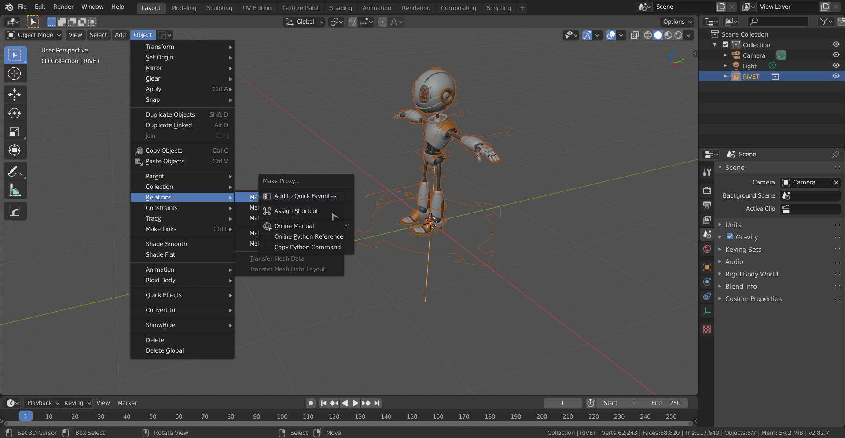Hide the RIVET object in outliner
Image resolution: width=845 pixels, height=438 pixels.
[x=836, y=76]
